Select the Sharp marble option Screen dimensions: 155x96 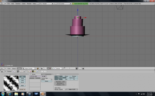[66, 76]
